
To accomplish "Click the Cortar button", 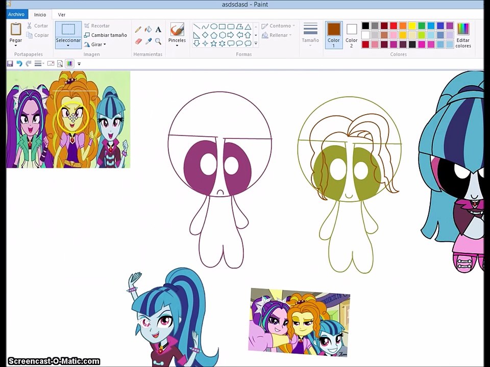I will (x=38, y=26).
